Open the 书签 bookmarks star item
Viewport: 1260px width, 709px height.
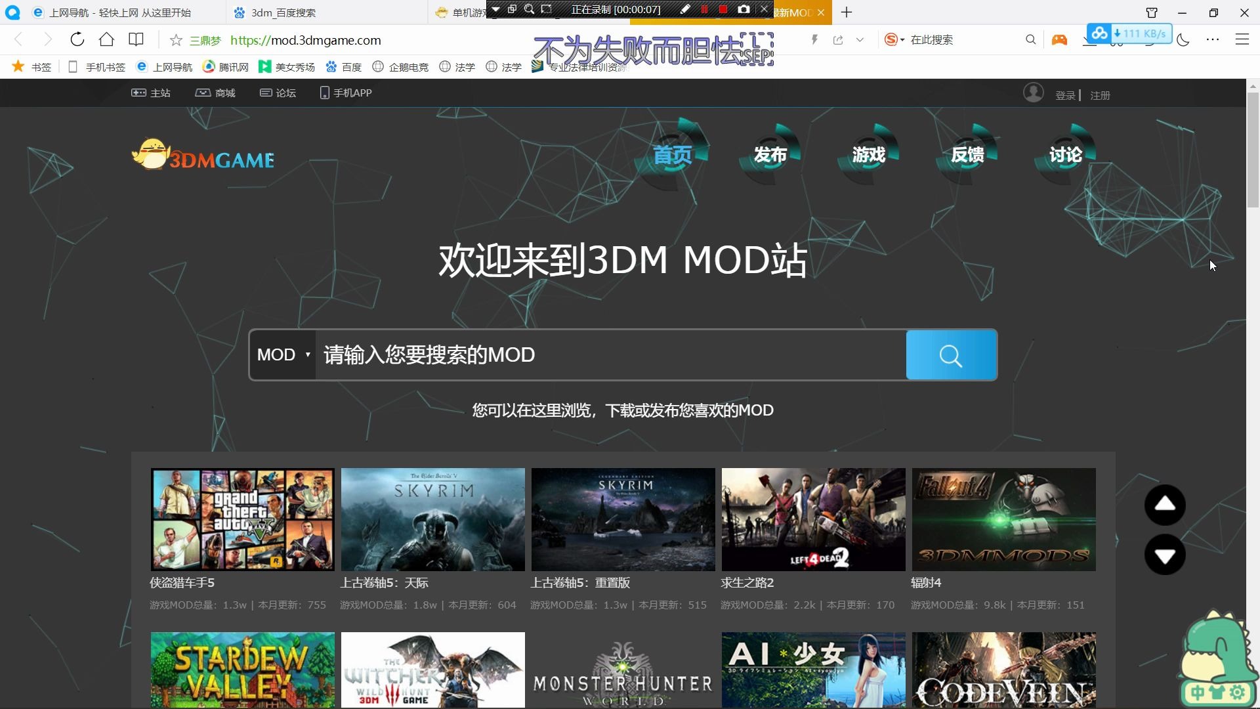[31, 67]
